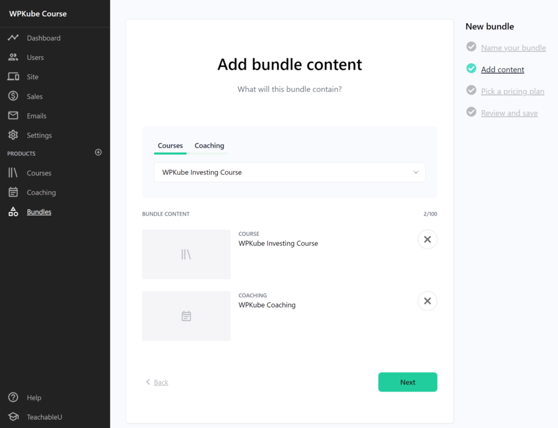Viewport: 558px width, 428px height.
Task: Click the Sales dollar icon
Action: tap(13, 96)
